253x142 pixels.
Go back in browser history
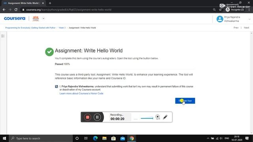click(x=4, y=9)
